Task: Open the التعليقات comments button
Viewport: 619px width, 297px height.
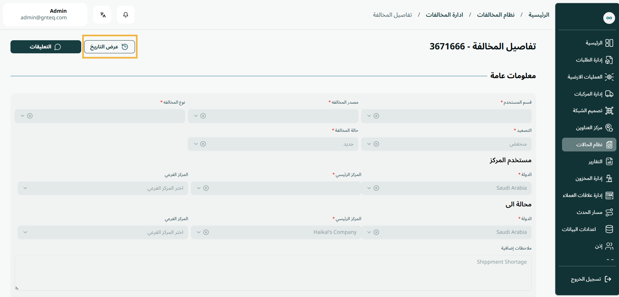Action: (46, 47)
